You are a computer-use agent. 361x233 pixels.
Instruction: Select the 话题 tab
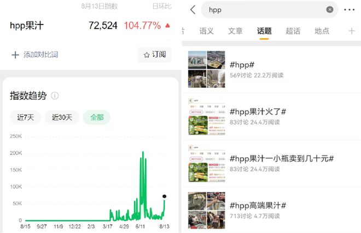264,31
